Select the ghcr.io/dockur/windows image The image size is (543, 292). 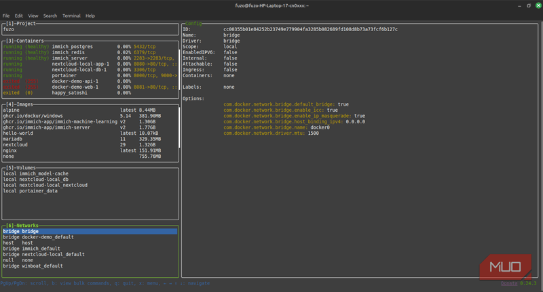pyautogui.click(x=90, y=116)
